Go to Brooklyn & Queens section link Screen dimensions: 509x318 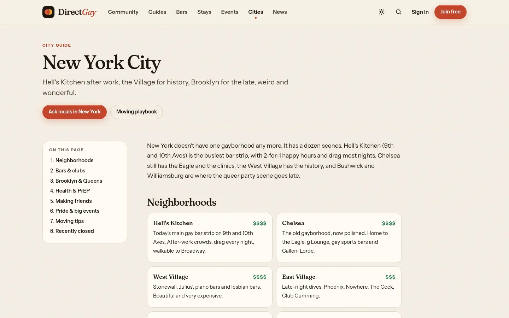coord(79,181)
